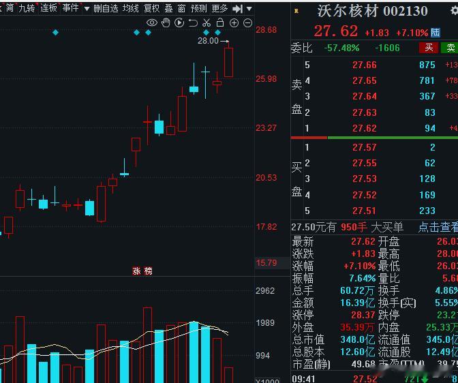This screenshot has height=383, width=458.
Task: Click the 委比 value -57.48%
Action: pos(341,48)
